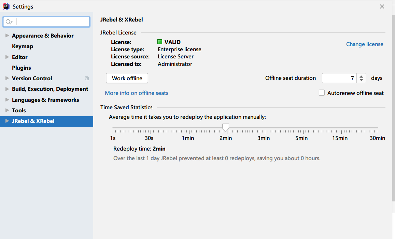Screen dimensions: 395x239
Task: Expand the Editor settings tree node
Action: [x=7, y=57]
